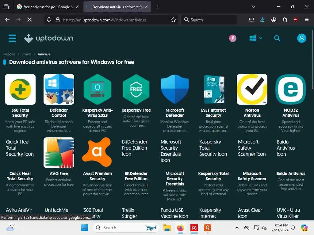Open the pink lightning bolt Turbo icon
The height and width of the screenshot is (235, 314).
tap(233, 38)
